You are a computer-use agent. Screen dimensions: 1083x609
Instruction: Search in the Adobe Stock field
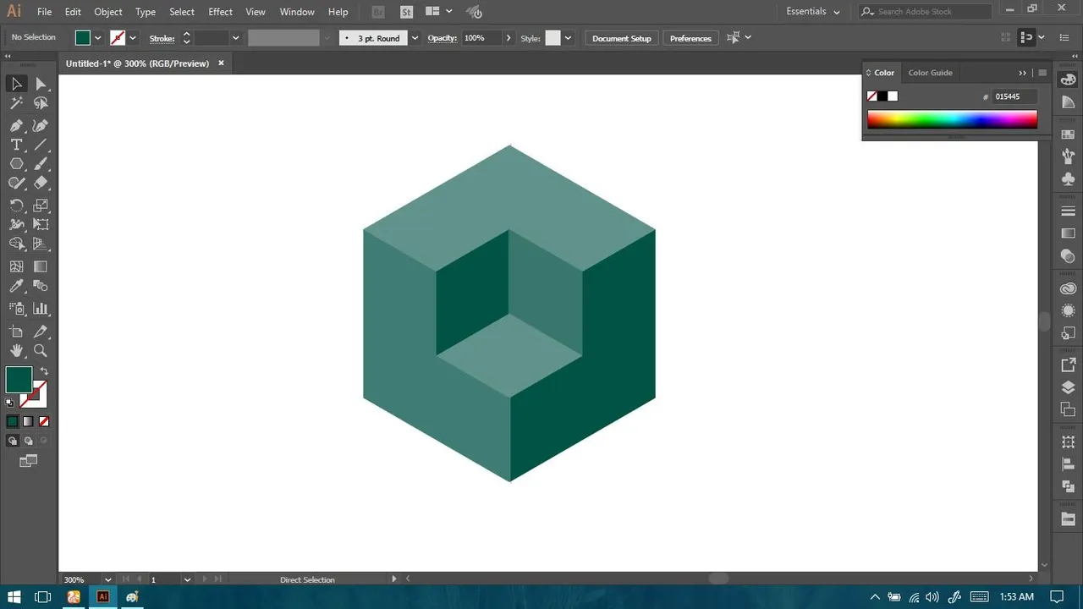coord(926,12)
